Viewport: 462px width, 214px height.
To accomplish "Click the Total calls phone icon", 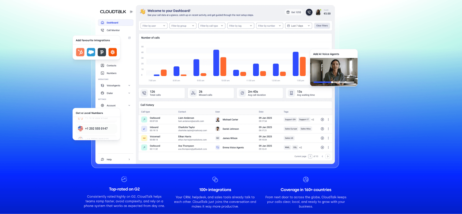I will coord(144,93).
